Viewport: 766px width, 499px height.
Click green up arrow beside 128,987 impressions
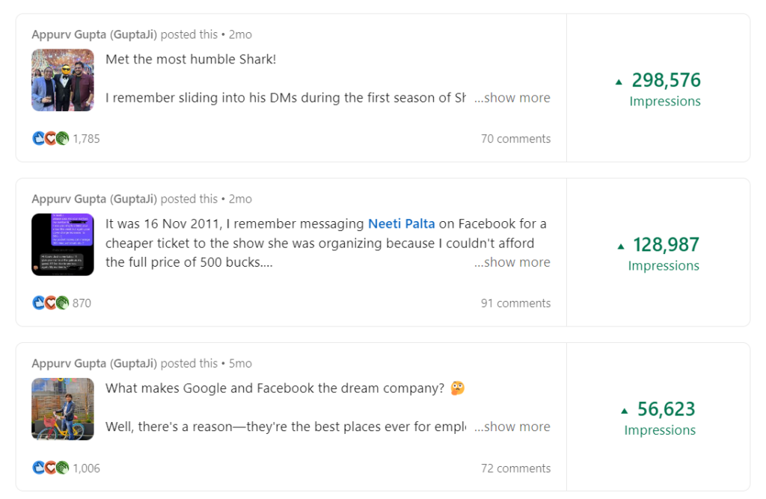620,247
